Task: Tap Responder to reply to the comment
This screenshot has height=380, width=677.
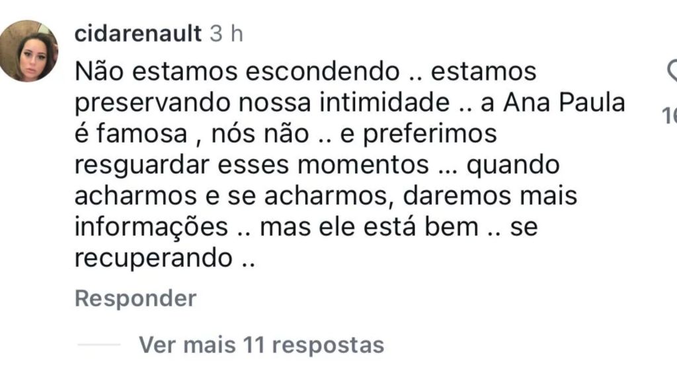Action: pyautogui.click(x=136, y=298)
